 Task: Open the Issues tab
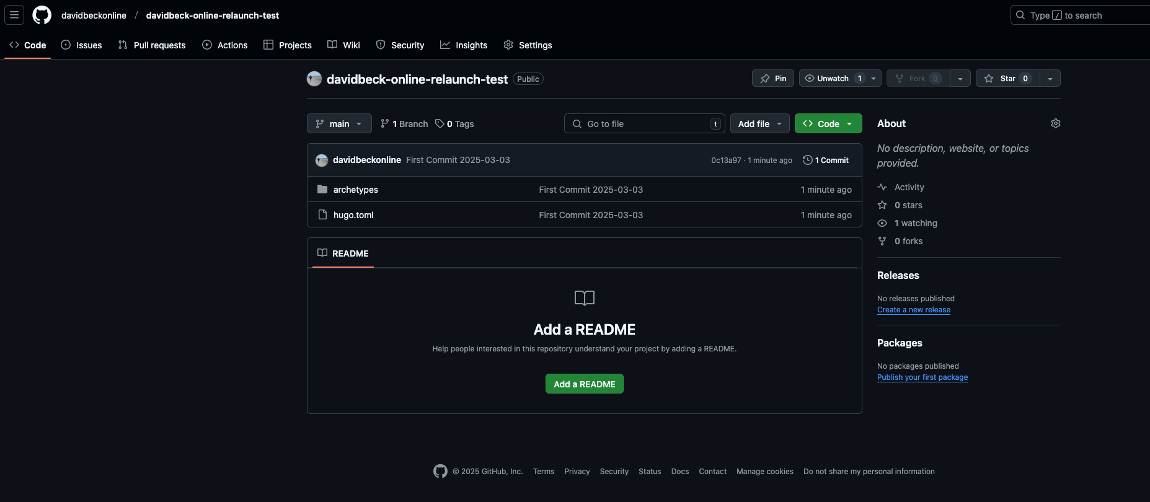(82, 45)
